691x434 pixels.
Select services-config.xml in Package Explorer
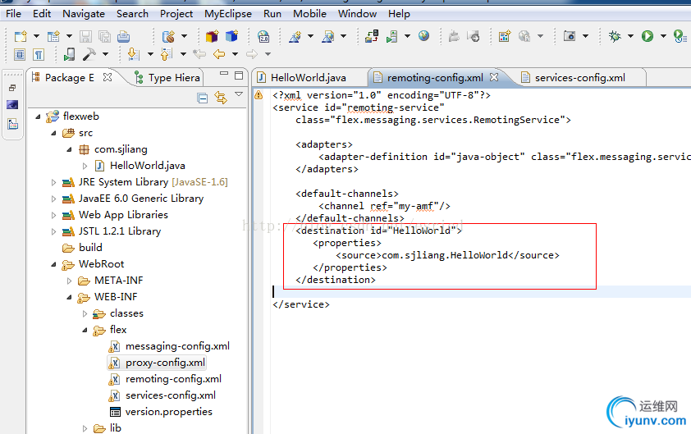[171, 395]
